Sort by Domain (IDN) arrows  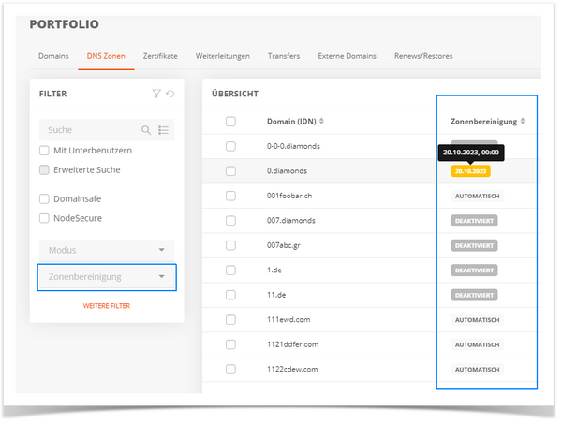(321, 122)
